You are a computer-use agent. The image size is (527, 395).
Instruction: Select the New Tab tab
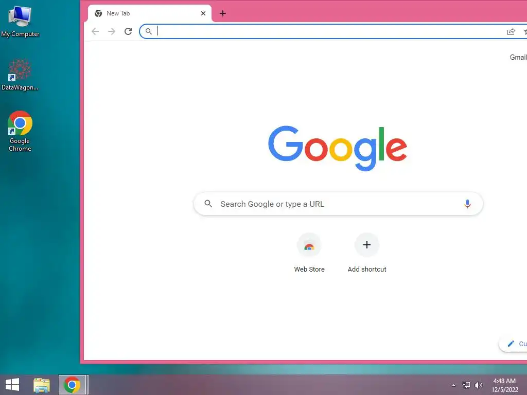pos(150,13)
